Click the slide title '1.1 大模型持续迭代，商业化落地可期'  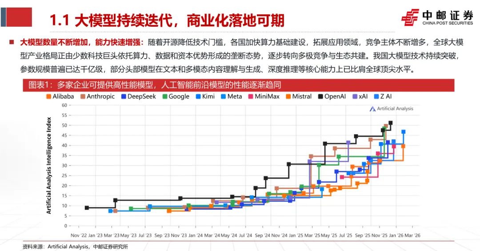(167, 20)
